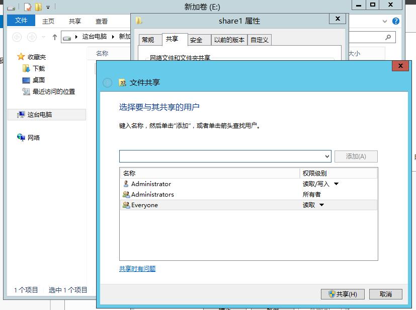Select the Administrator user entry
The height and width of the screenshot is (310, 416).
(x=151, y=184)
